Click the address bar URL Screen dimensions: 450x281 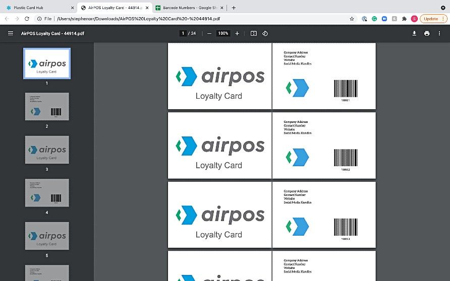coord(138,19)
